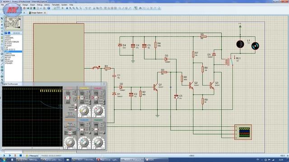Select MINRES100K in the devices list
This screenshot has height=162, width=289.
coord(10,55)
